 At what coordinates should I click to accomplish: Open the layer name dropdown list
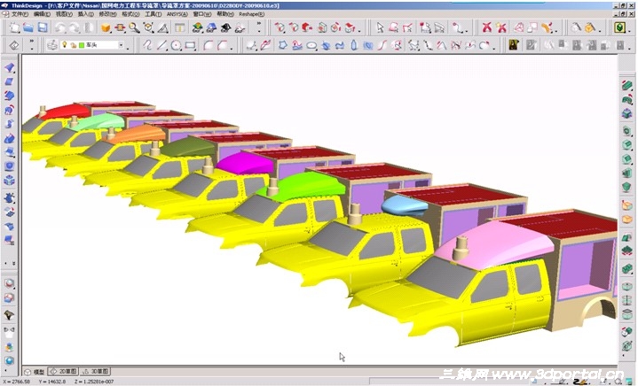[121, 45]
